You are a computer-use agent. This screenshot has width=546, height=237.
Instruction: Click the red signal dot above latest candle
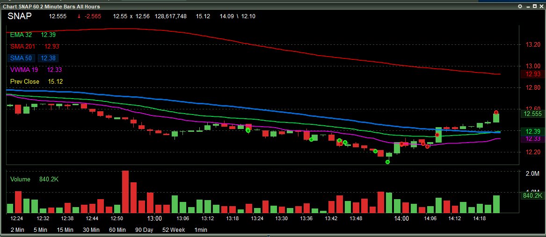(496, 112)
